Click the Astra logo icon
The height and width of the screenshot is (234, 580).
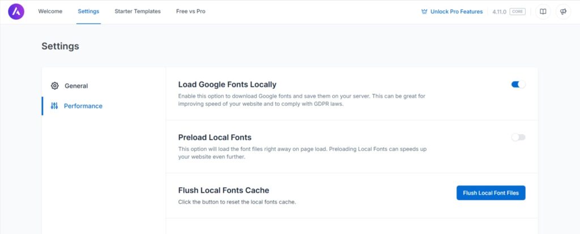16,12
